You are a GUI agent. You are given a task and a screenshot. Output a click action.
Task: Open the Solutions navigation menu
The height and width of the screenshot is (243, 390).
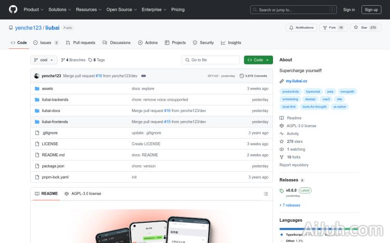pyautogui.click(x=59, y=9)
